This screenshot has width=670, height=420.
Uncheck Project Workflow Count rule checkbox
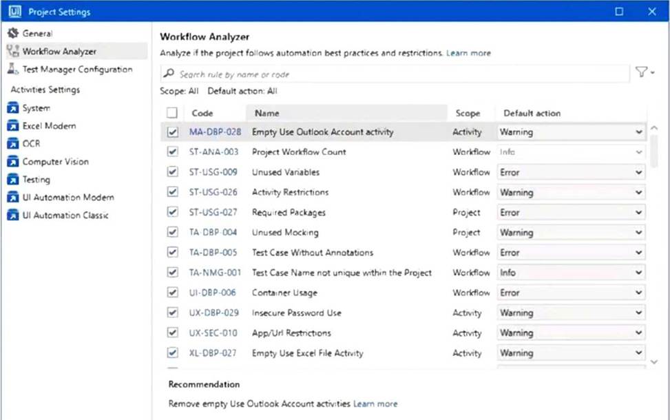click(173, 151)
